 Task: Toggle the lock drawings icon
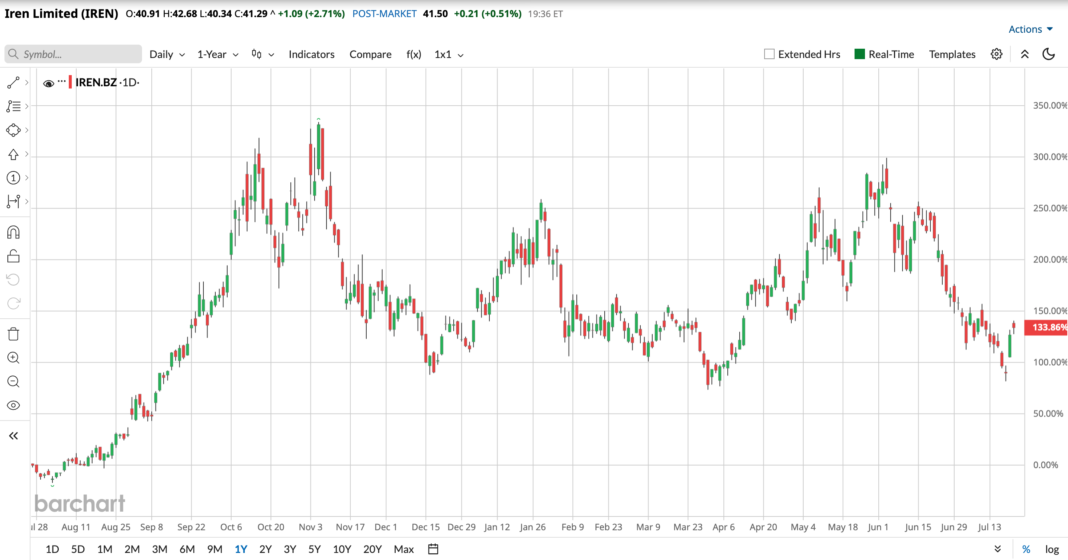click(13, 256)
